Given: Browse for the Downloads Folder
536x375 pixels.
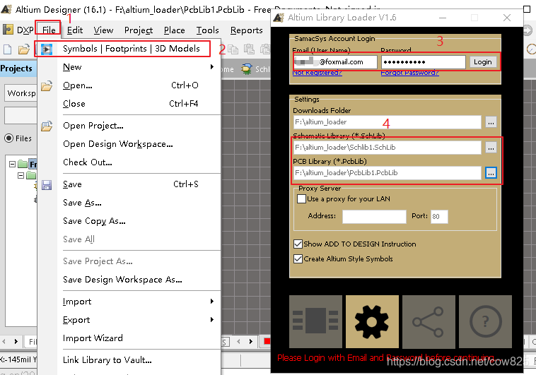Looking at the screenshot, I should coord(491,122).
